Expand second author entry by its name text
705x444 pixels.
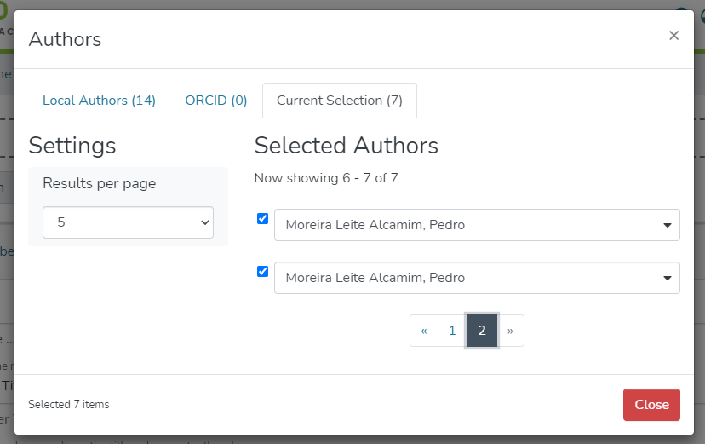click(375, 278)
